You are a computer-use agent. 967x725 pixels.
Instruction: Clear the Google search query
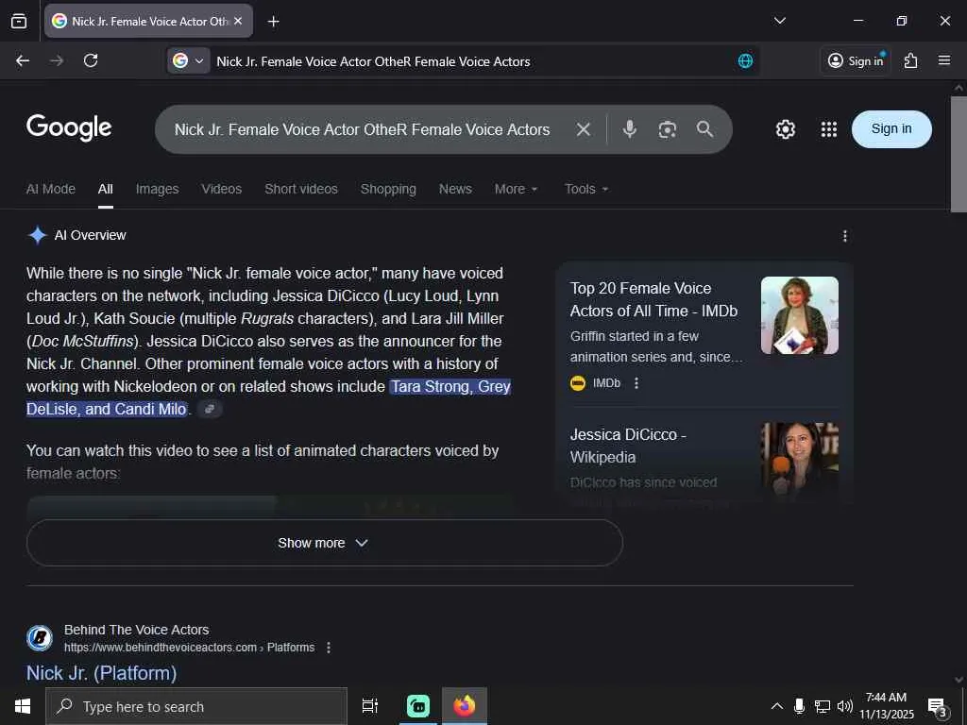583,129
